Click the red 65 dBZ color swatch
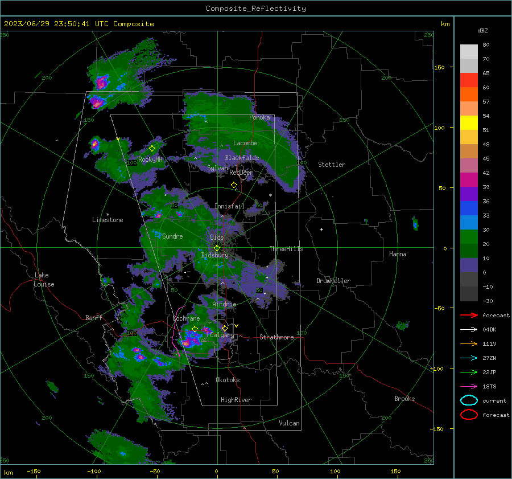 (x=469, y=80)
